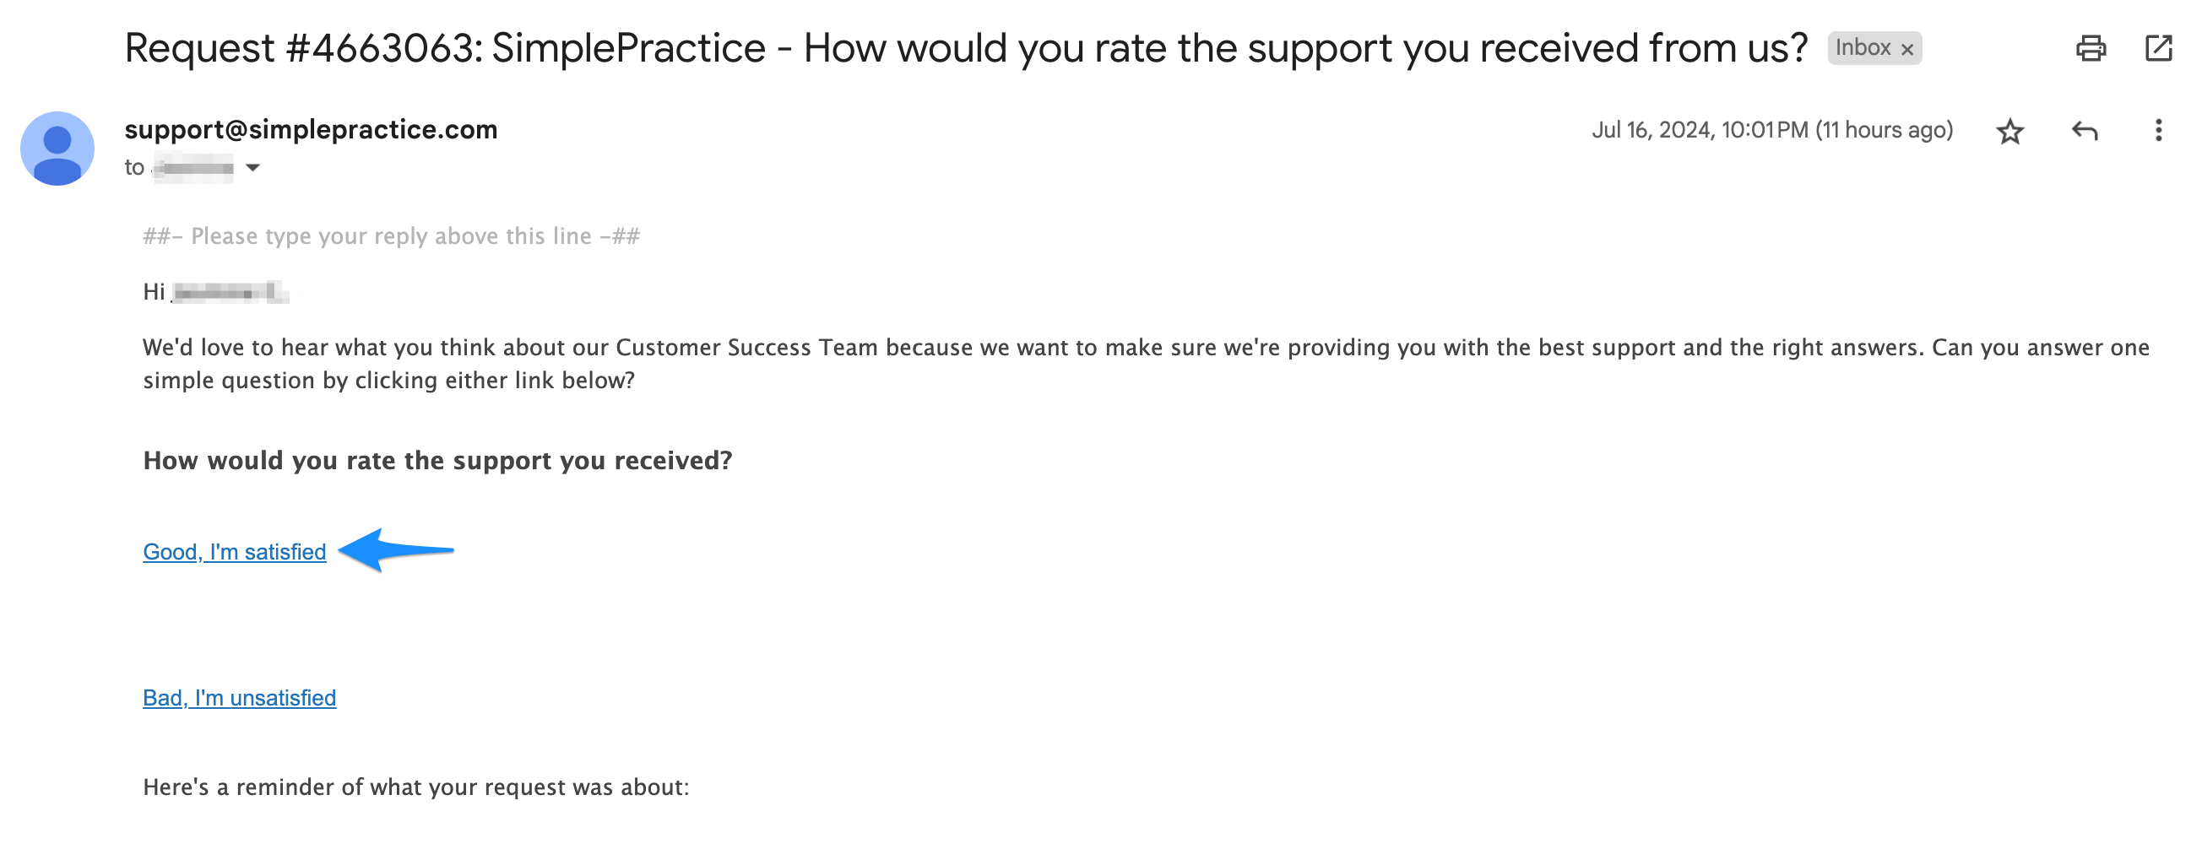Reply to the message with arrow icon
The width and height of the screenshot is (2202, 849).
click(2084, 131)
